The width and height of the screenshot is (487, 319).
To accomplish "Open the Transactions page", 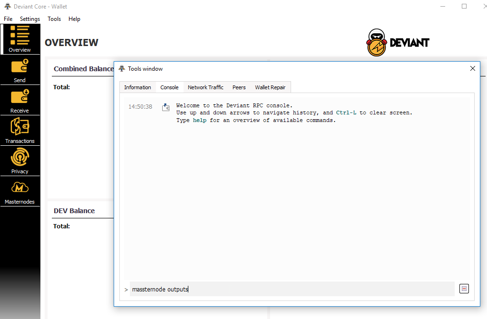I will pos(20,131).
